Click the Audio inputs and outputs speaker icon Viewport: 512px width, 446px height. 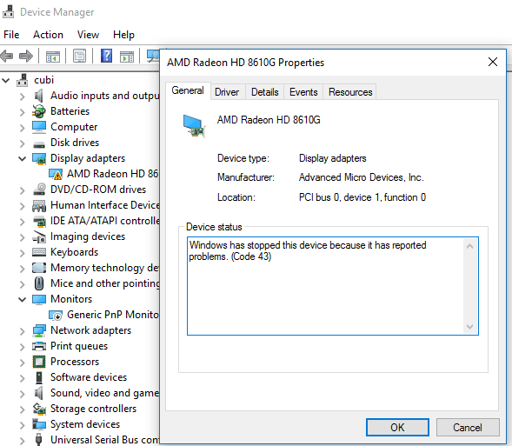click(38, 96)
